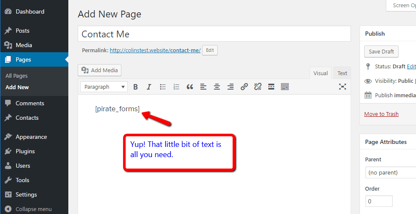Click the Status key icon

tap(368, 66)
